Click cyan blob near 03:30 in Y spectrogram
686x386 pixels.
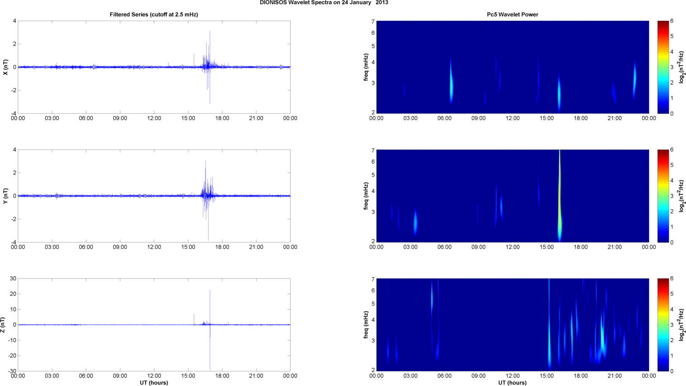415,221
